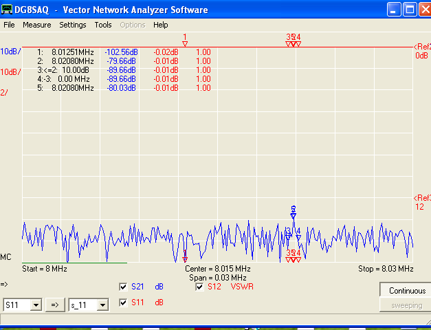Open the Settings menu
Viewport: 431px width, 330px height.
[x=72, y=25]
